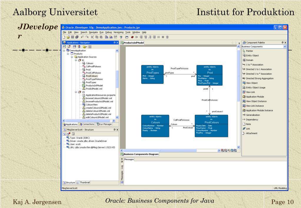The height and width of the screenshot is (208, 301).
Task: Click the Zoom In icon below diagram
Action: pos(222,150)
